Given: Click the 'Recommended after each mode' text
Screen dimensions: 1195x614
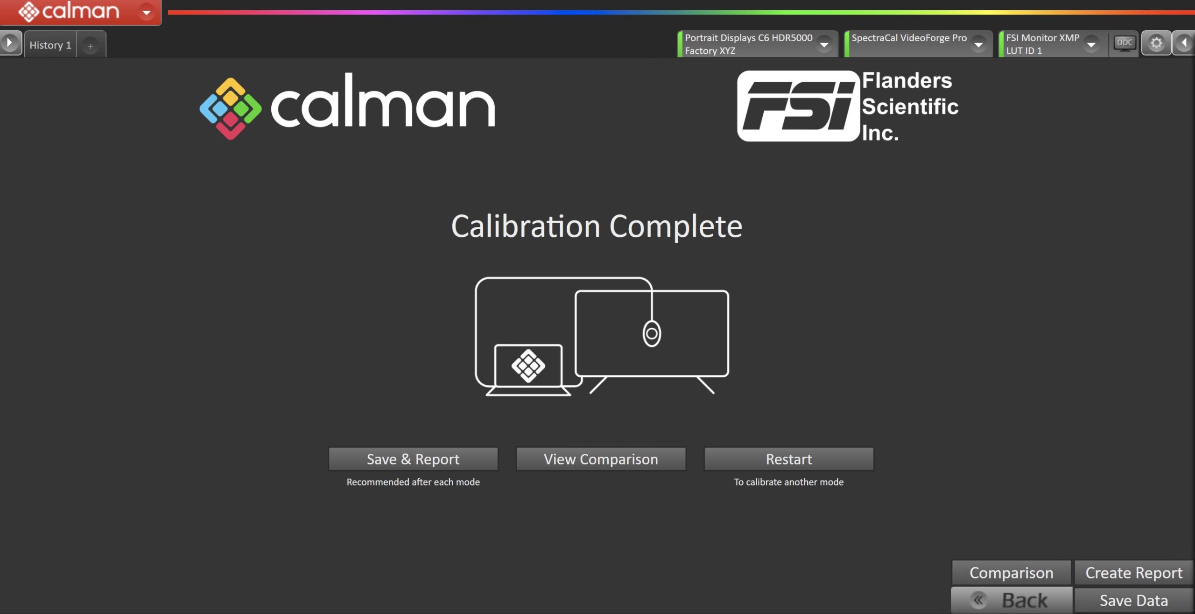Looking at the screenshot, I should pos(413,482).
